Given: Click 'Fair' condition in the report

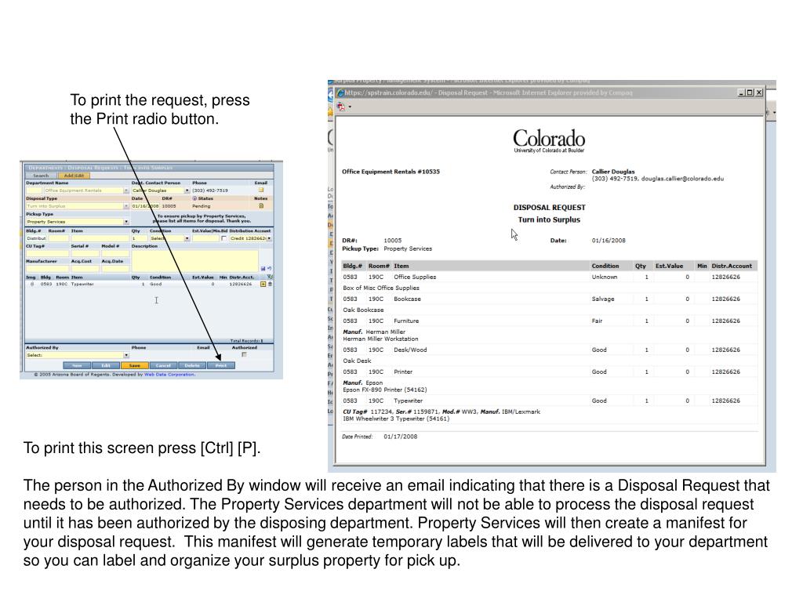Looking at the screenshot, I should coord(597,321).
